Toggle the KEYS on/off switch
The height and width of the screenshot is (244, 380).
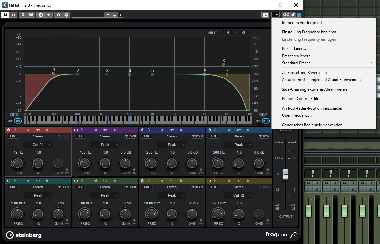click(x=15, y=121)
